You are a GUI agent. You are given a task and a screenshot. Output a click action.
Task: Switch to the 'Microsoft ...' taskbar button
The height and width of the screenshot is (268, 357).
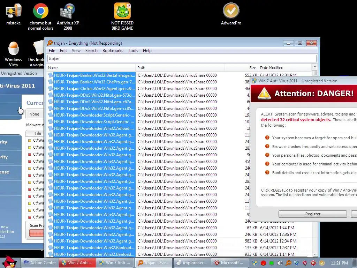229,263
